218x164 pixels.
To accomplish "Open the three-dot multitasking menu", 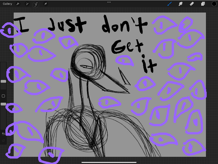I will (109, 2).
